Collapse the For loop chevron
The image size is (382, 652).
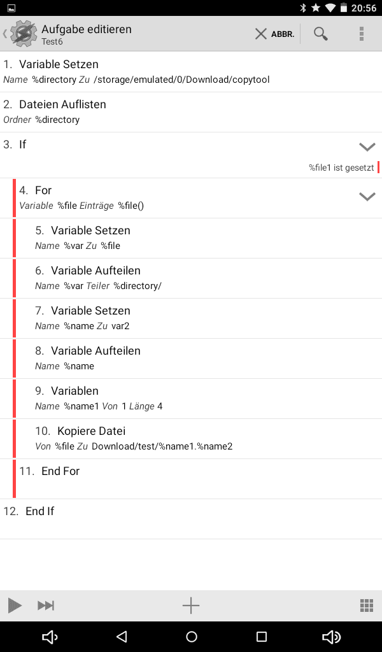point(367,196)
